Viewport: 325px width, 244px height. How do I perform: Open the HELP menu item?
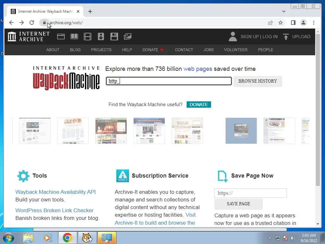[x=127, y=50]
